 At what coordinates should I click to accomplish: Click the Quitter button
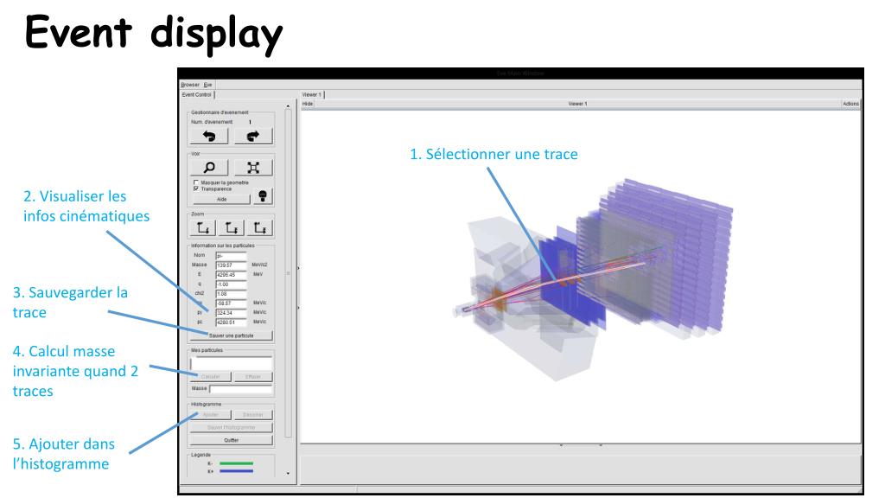pos(232,440)
